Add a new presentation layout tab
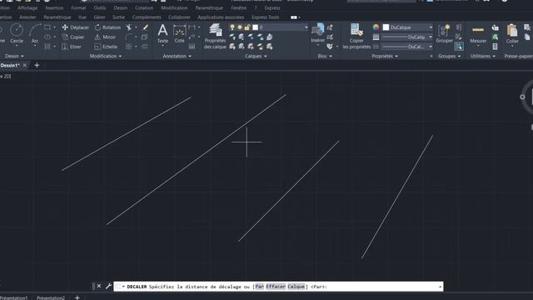This screenshot has height=300, width=533. pyautogui.click(x=77, y=297)
